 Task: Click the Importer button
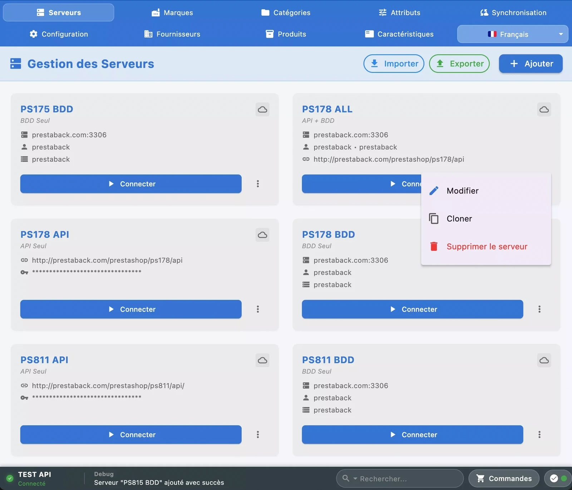(394, 64)
